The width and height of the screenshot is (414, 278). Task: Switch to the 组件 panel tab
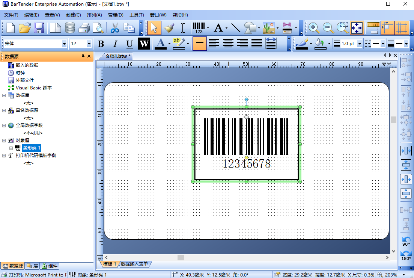click(x=50, y=266)
